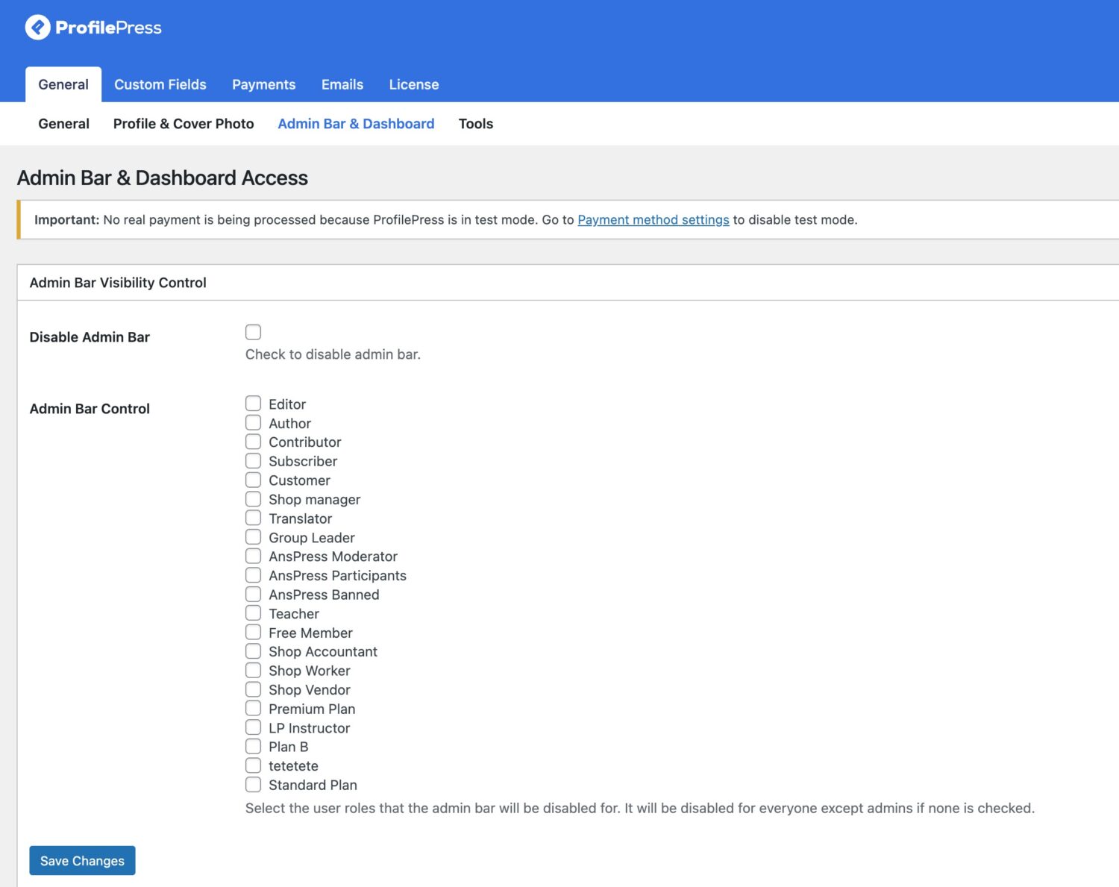
Task: Check the Author role checkbox
Action: [253, 421]
